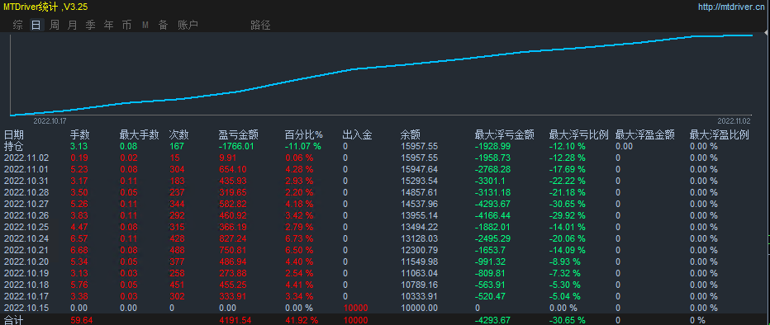
Task: Click the 日期 column header
Action: [14, 134]
